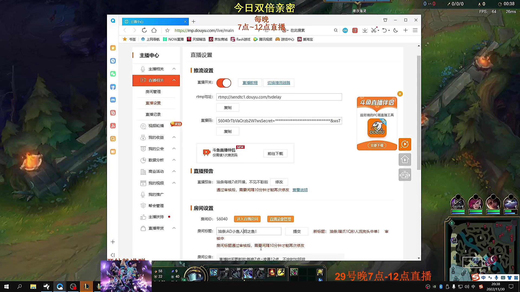Click 修改 next to 直播预告
Screen dimensions: 520x292
coord(279,182)
